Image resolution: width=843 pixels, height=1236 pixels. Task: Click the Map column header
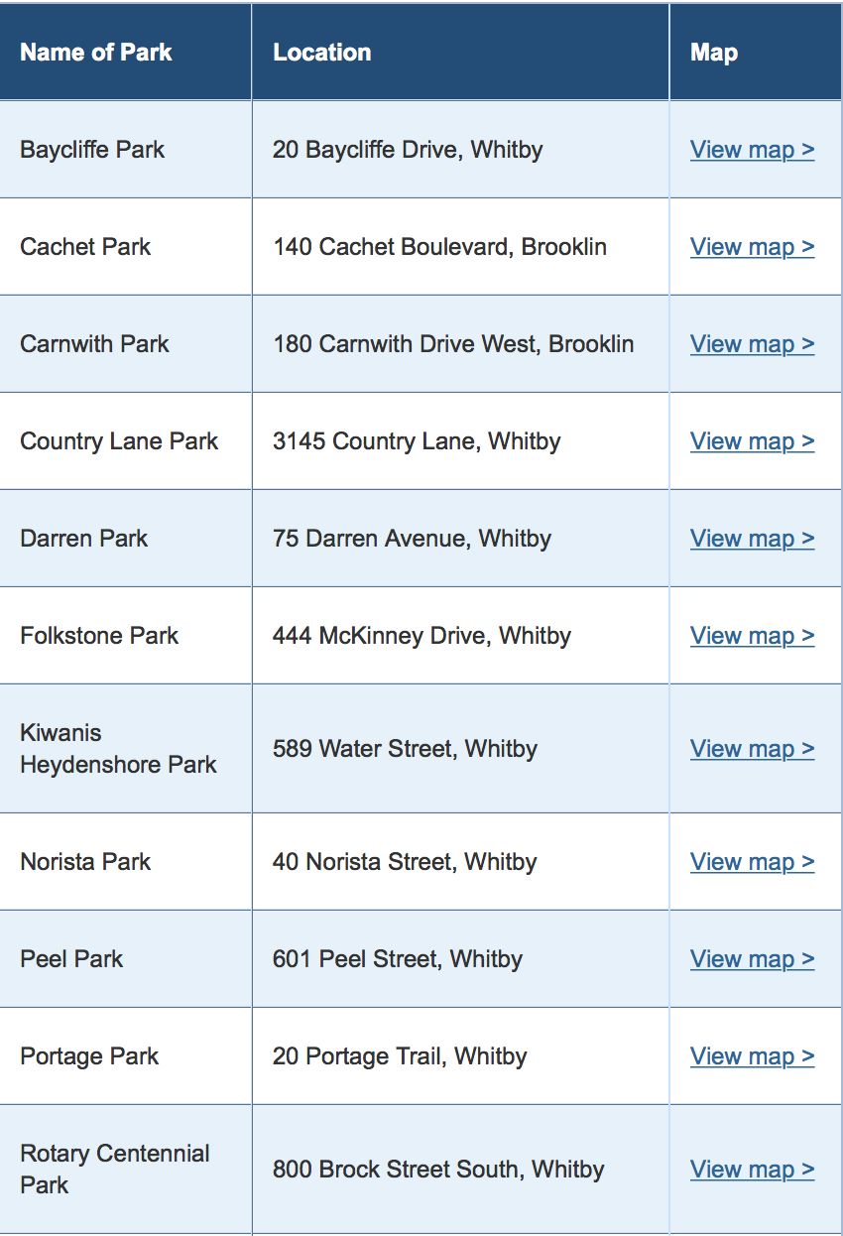click(714, 53)
